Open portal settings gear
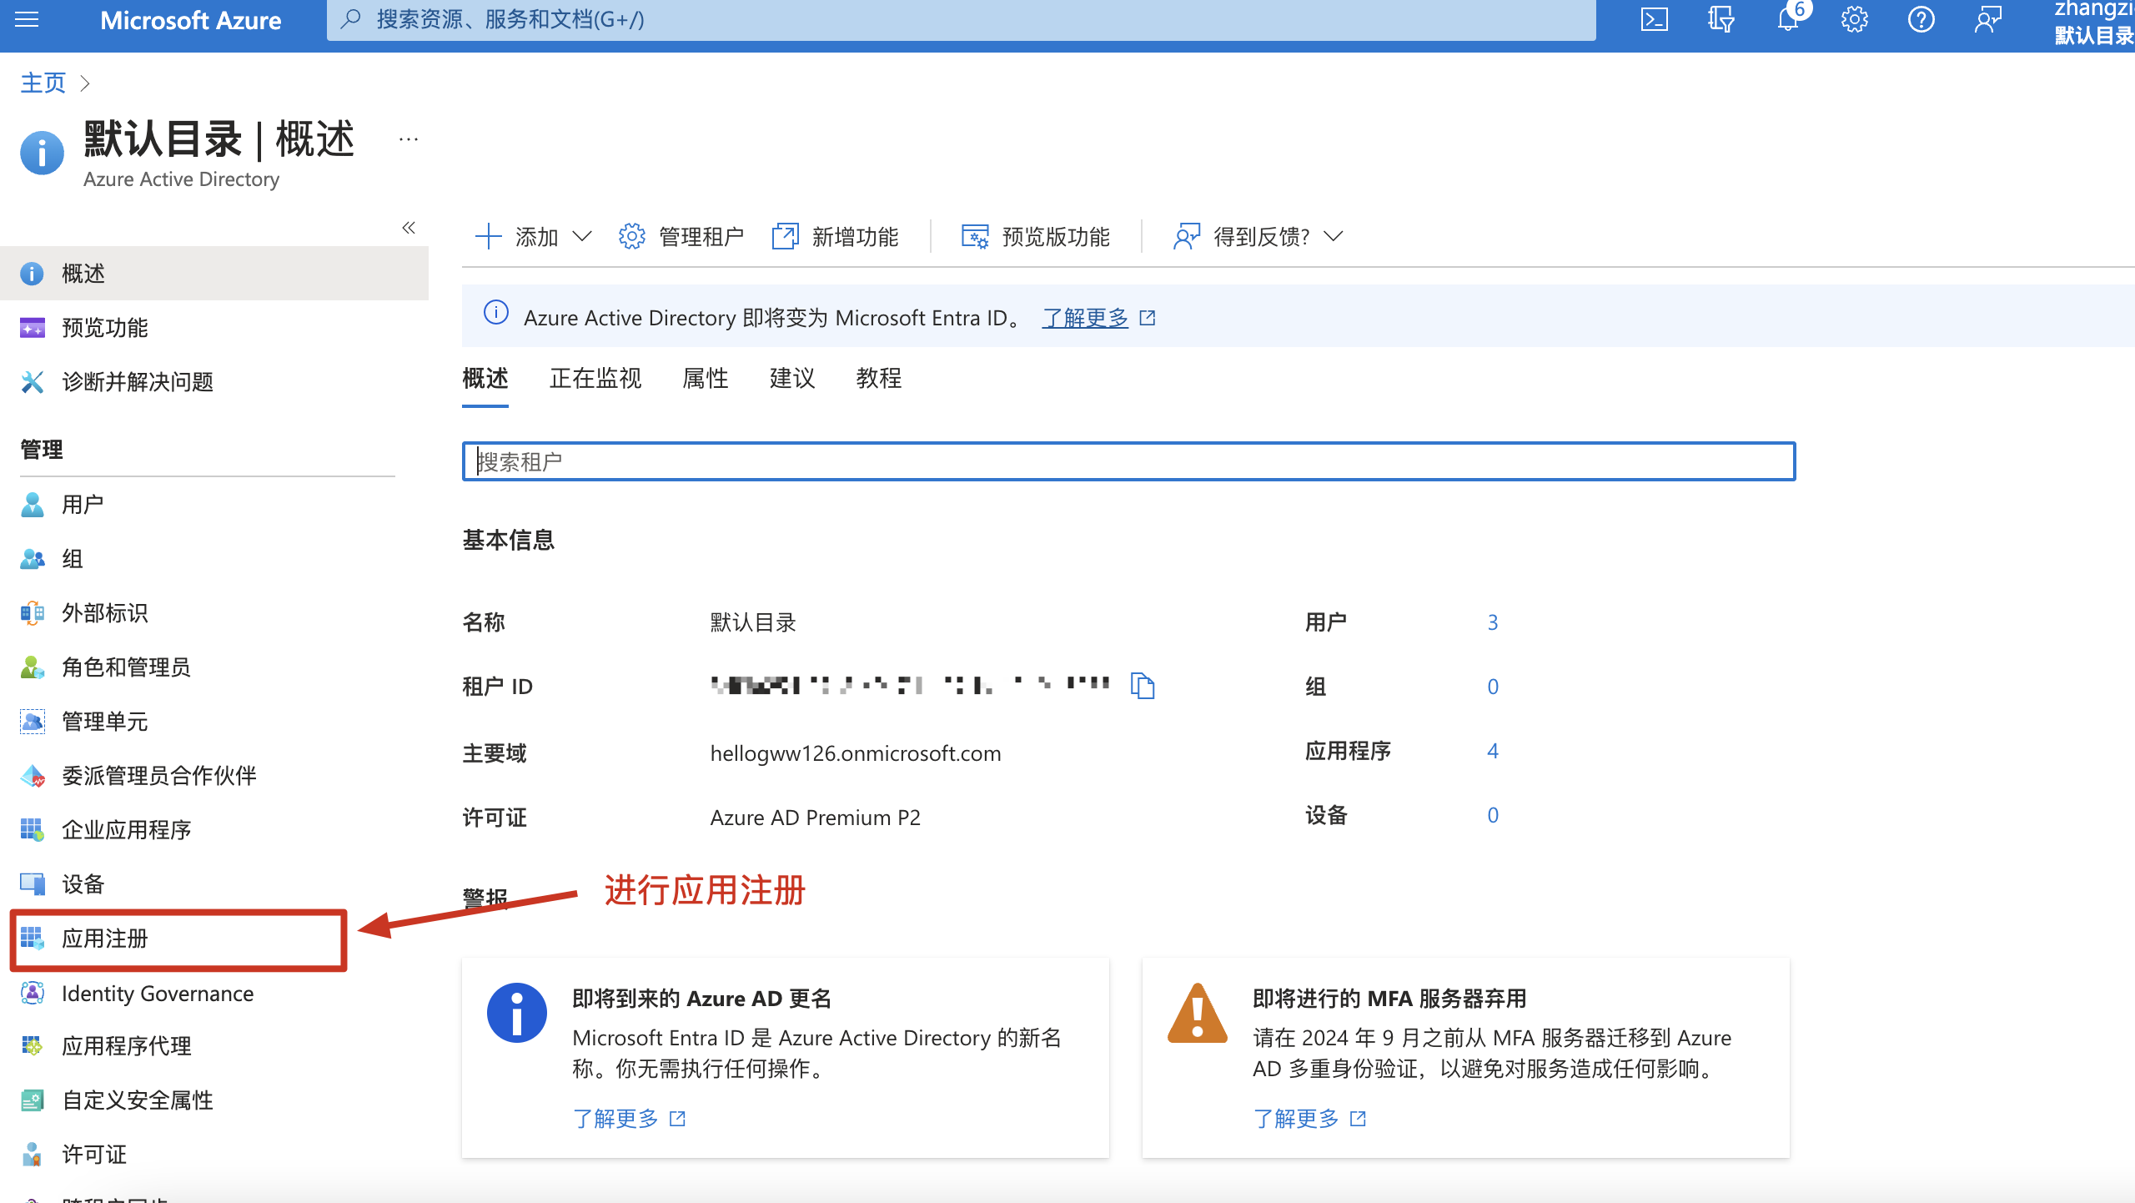 1855,19
